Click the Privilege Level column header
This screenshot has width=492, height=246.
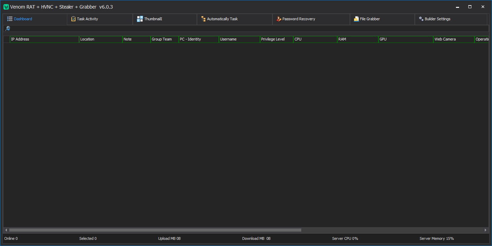276,39
